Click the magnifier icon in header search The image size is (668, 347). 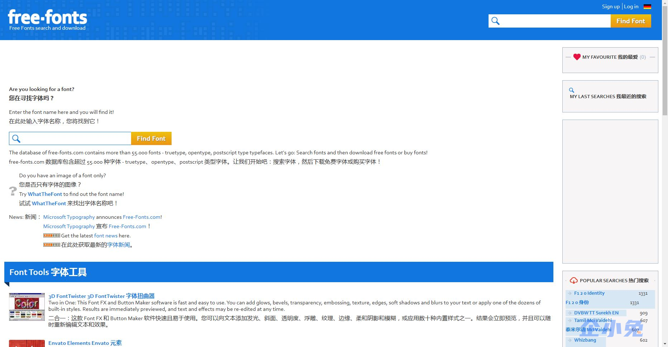coord(495,21)
